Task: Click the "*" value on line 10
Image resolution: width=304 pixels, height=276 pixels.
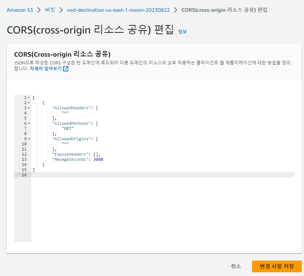Action: pos(65,144)
